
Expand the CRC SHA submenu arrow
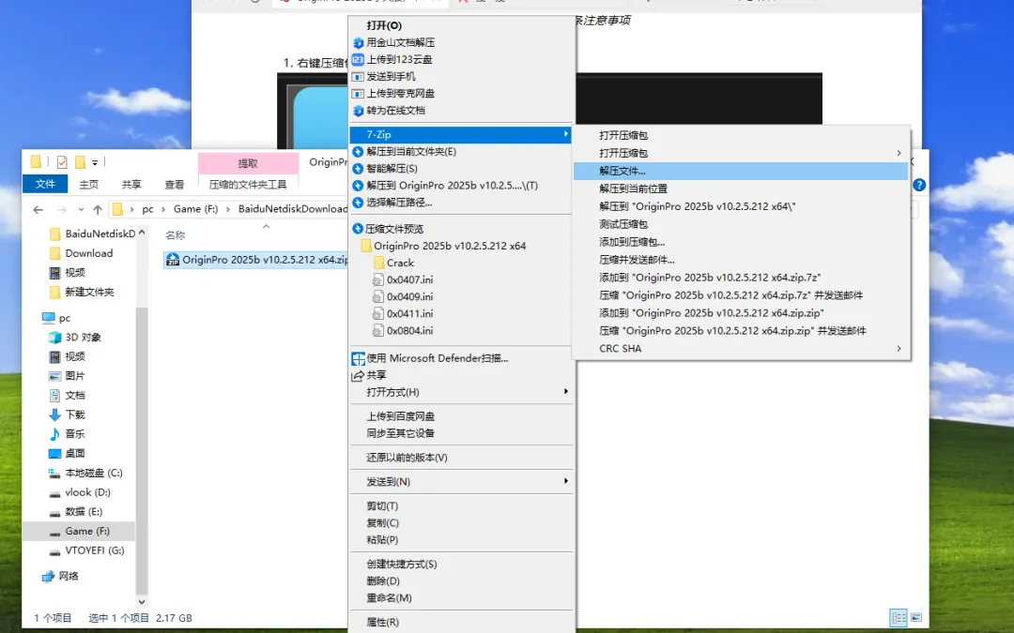(x=899, y=349)
